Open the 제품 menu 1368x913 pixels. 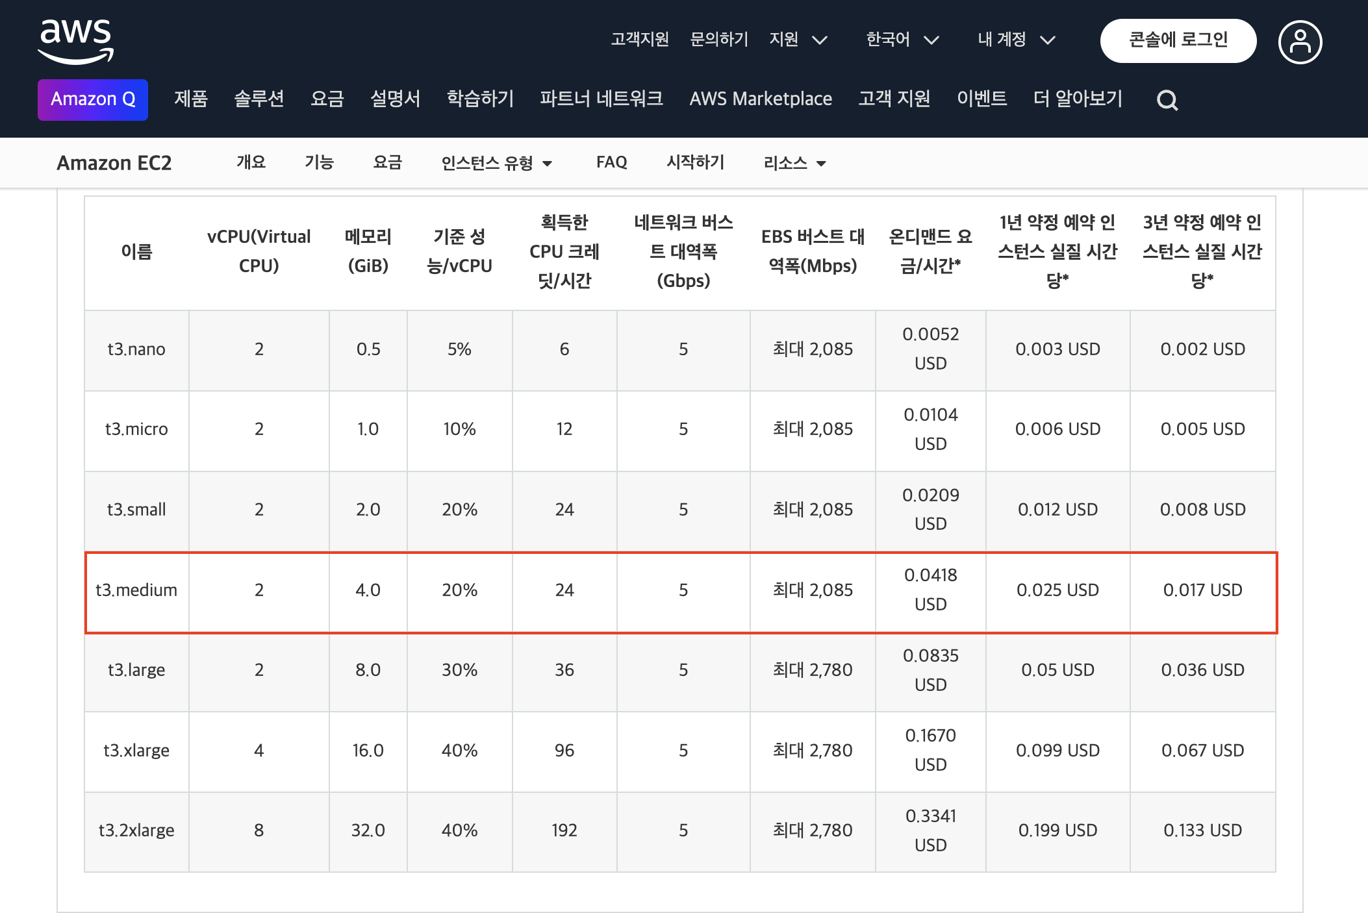click(x=190, y=99)
